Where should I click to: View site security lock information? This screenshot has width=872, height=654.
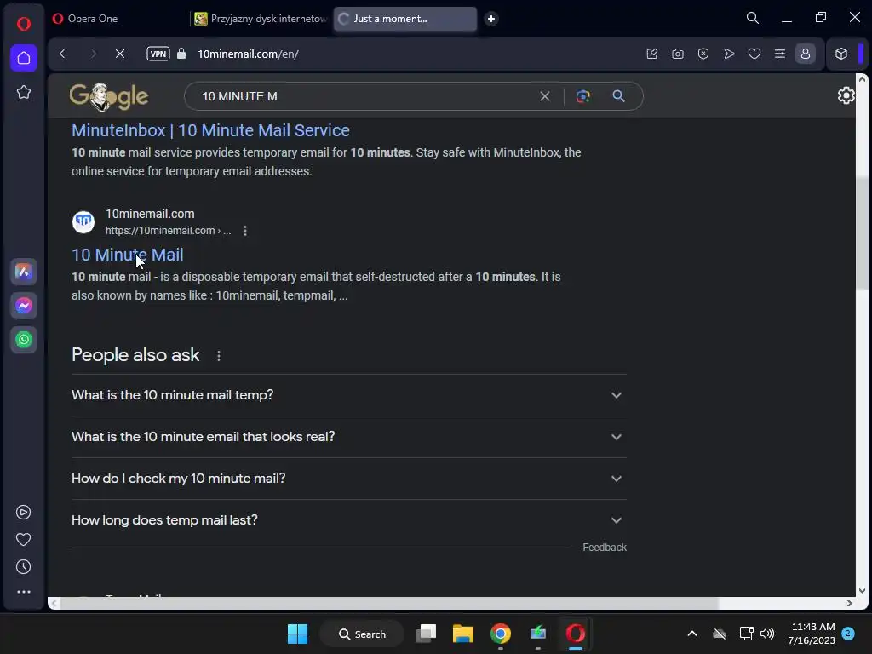click(181, 54)
